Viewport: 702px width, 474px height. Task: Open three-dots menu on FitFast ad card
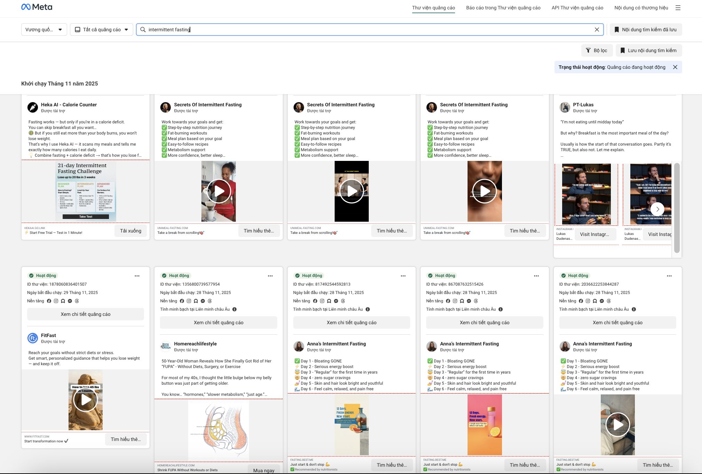point(137,276)
